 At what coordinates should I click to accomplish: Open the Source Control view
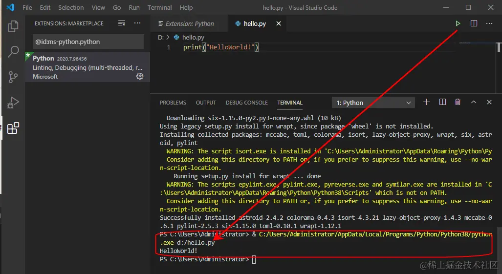13,77
